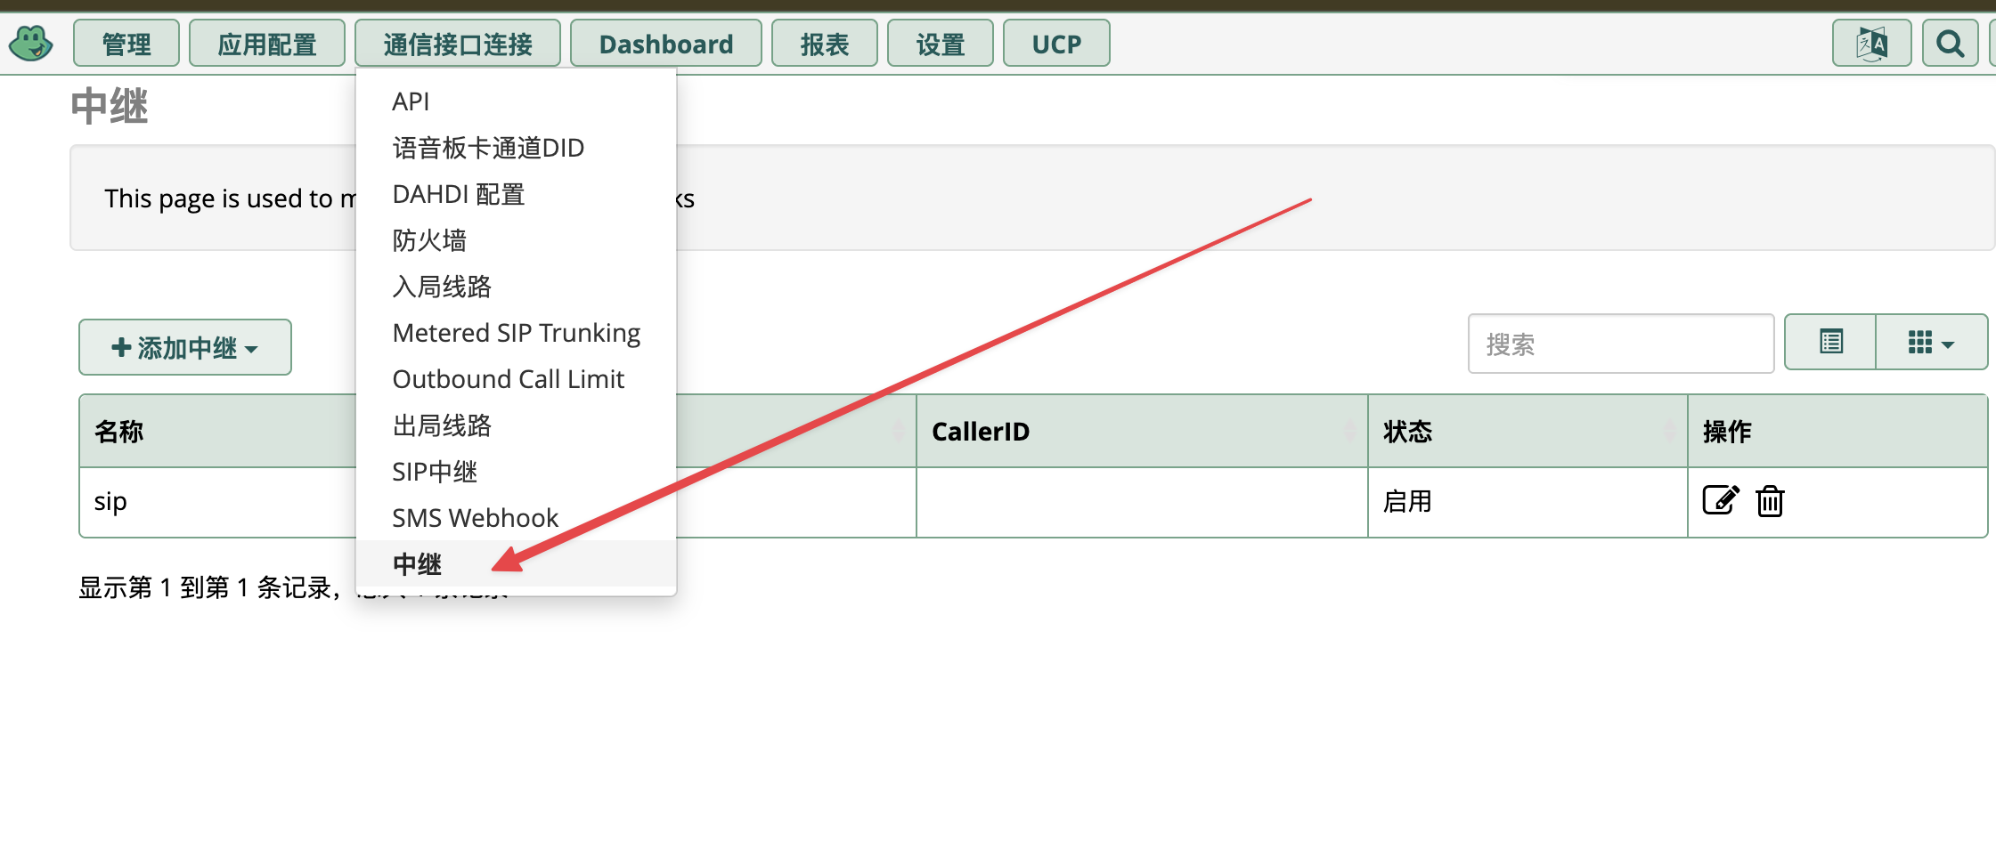Select Metered SIP Trunking menu item

(516, 332)
